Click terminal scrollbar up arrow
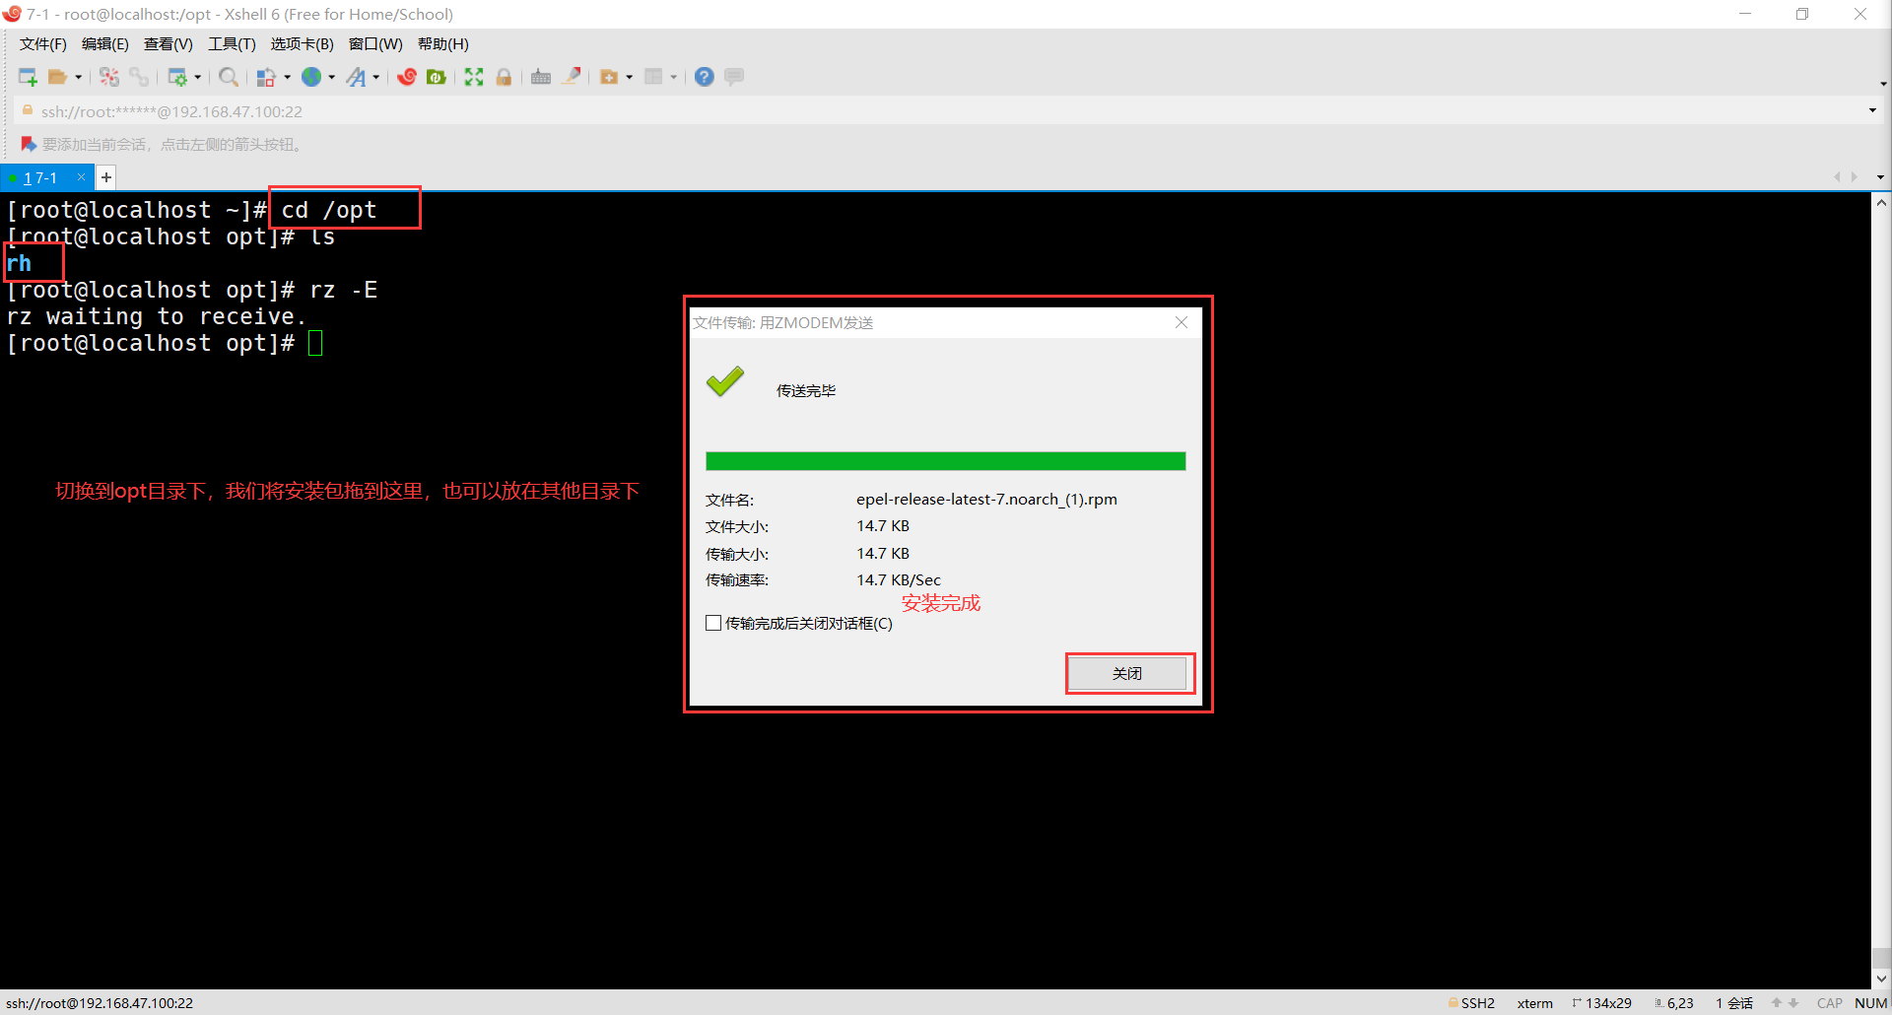 coord(1881,203)
